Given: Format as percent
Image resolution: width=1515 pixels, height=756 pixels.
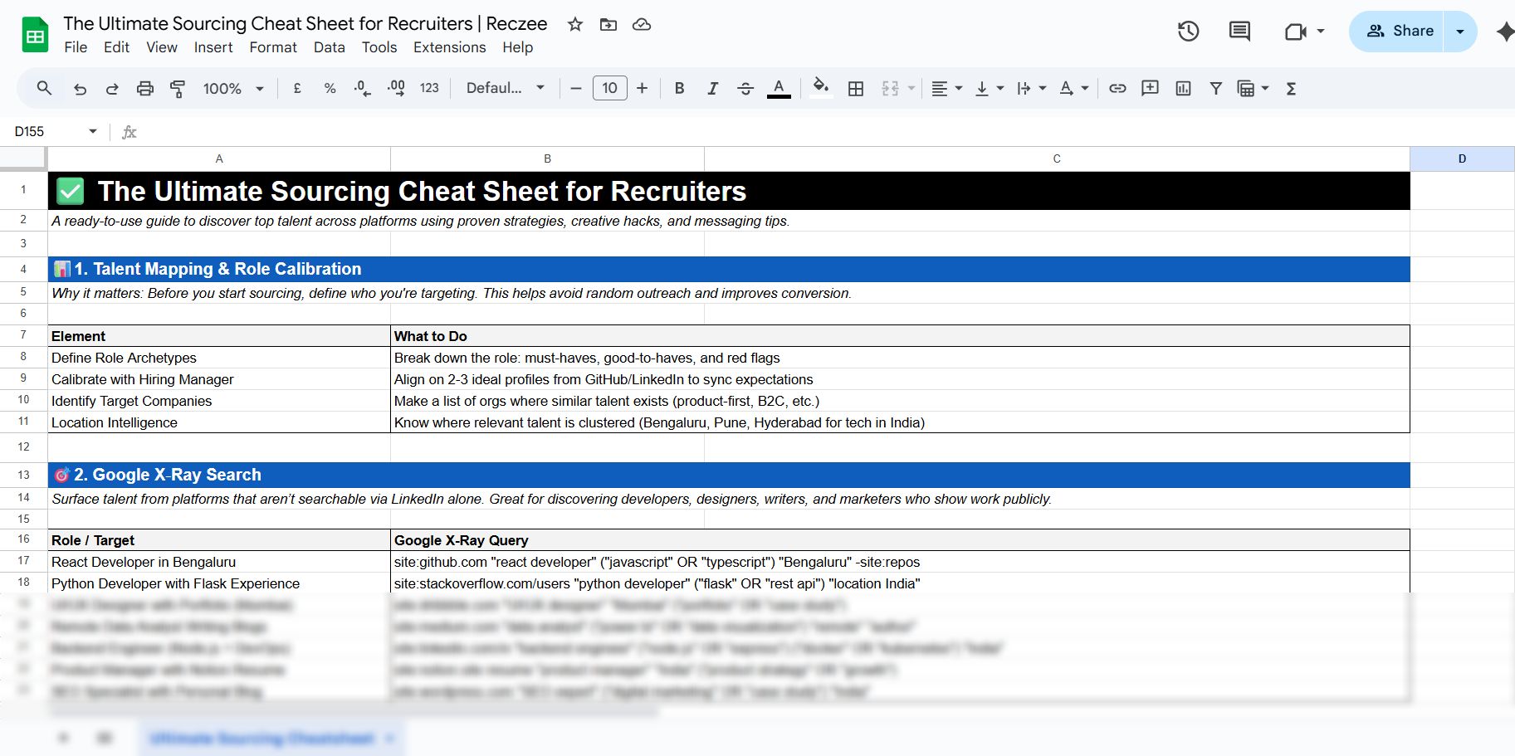Looking at the screenshot, I should (330, 88).
